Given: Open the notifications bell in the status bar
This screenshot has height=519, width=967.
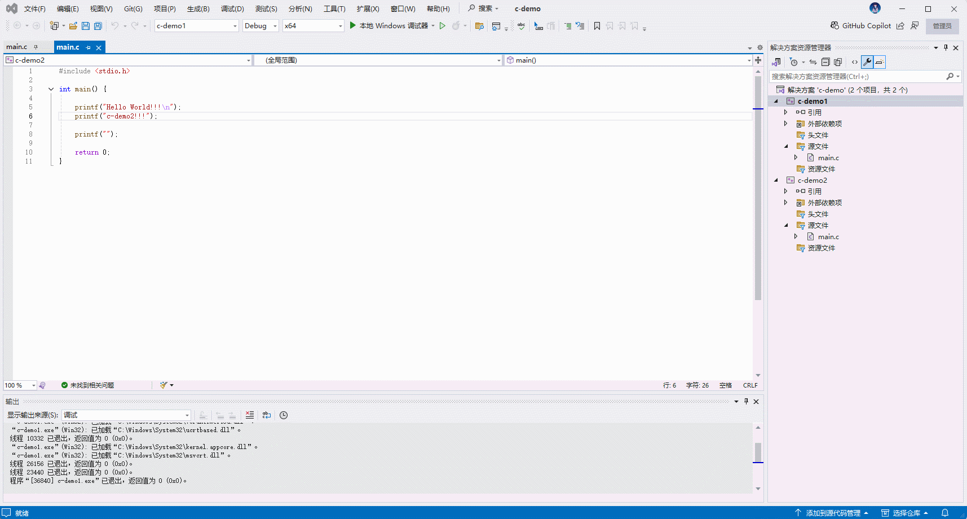Looking at the screenshot, I should (x=945, y=513).
